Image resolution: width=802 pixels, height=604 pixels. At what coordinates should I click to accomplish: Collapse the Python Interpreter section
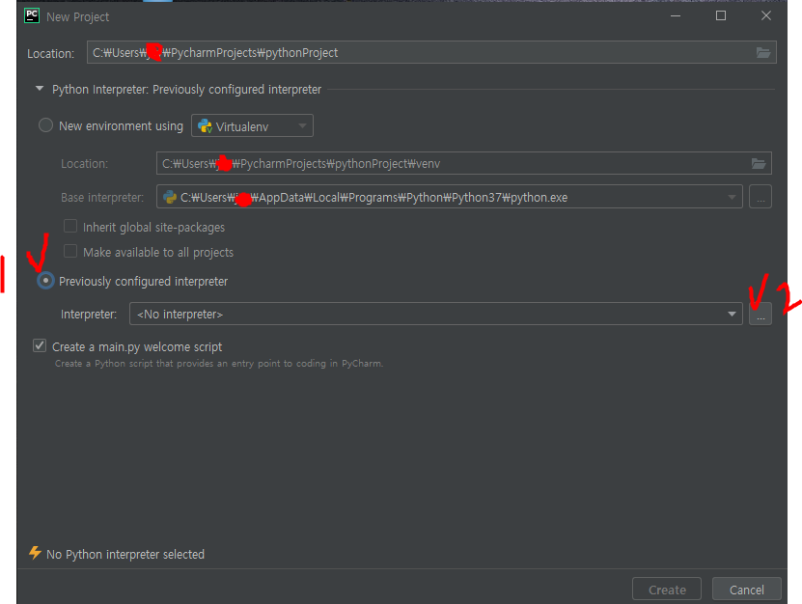[x=40, y=89]
